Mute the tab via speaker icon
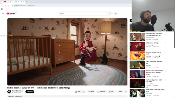 pos(21,2)
